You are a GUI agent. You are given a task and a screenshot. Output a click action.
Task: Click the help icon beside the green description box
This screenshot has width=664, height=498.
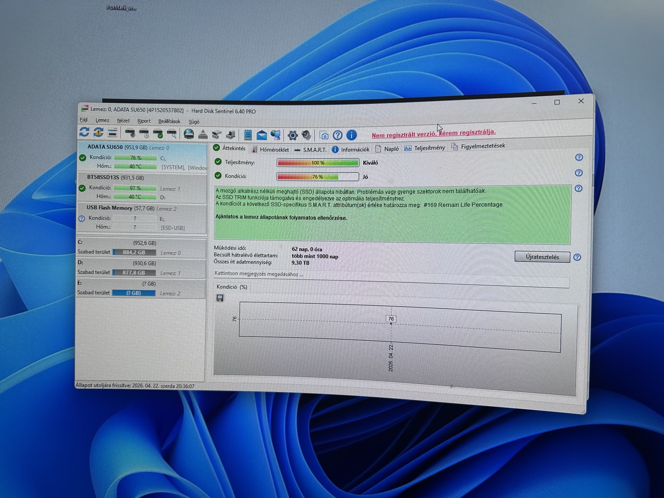(x=579, y=188)
